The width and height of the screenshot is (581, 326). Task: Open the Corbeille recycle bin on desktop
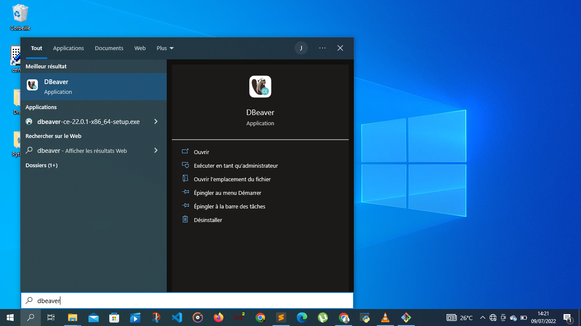(20, 17)
